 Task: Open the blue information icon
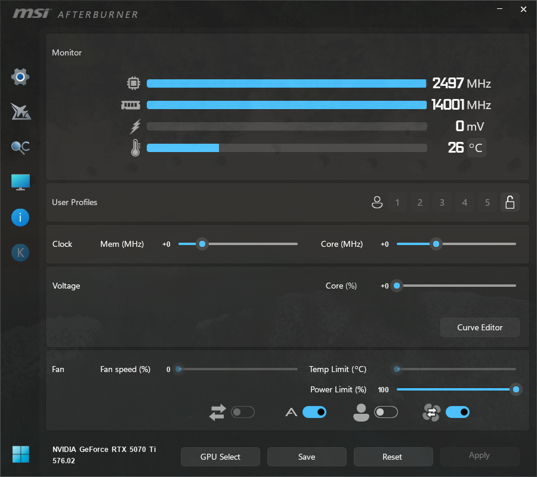(20, 218)
